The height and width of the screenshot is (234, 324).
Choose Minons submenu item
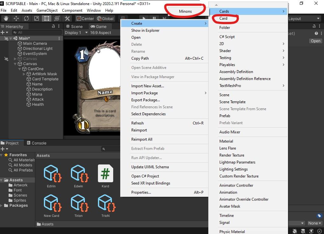pyautogui.click(x=185, y=11)
